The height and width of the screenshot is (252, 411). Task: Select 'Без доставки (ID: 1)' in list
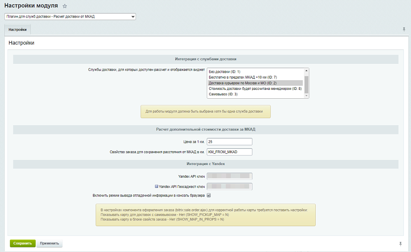click(225, 72)
